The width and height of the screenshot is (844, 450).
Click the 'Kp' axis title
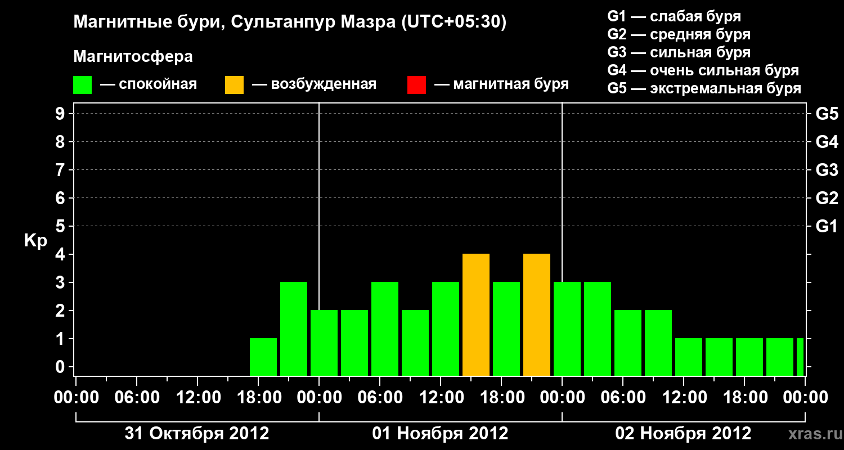35,241
